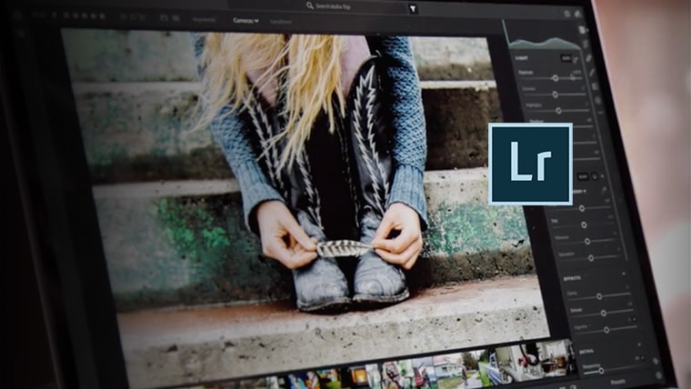
Task: Adjust the Dehaze slider handle
Action: [604, 314]
